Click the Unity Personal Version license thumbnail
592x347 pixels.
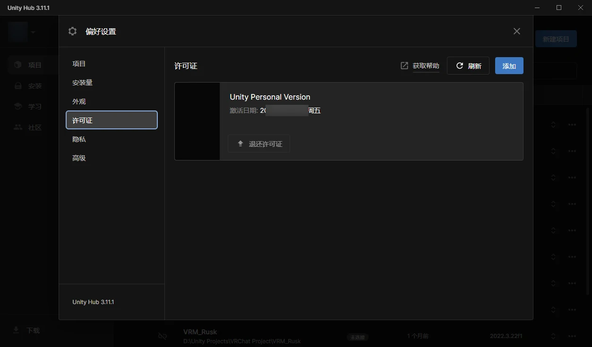[197, 121]
